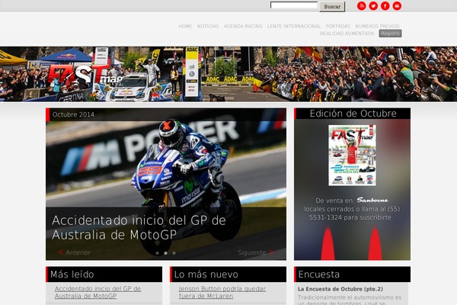The image size is (457, 305).
Task: Click the 'Lo más nuevo' heading
Action: pos(206,274)
